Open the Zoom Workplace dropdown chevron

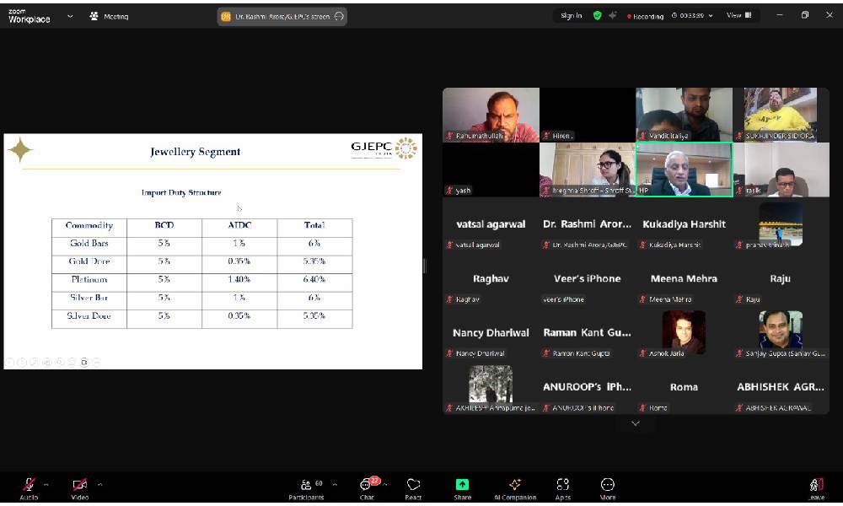pyautogui.click(x=69, y=15)
